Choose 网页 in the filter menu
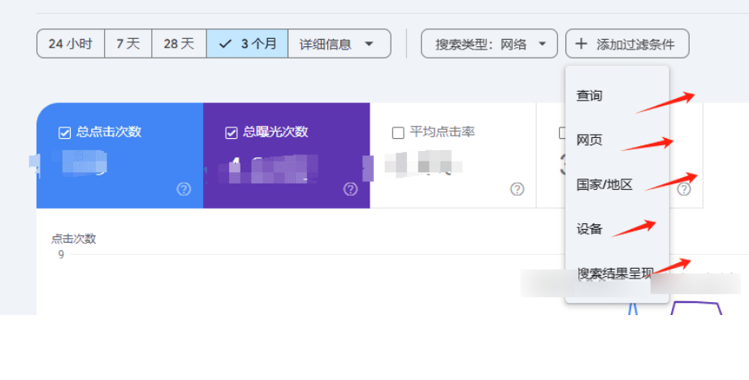749x380 pixels. (x=590, y=140)
